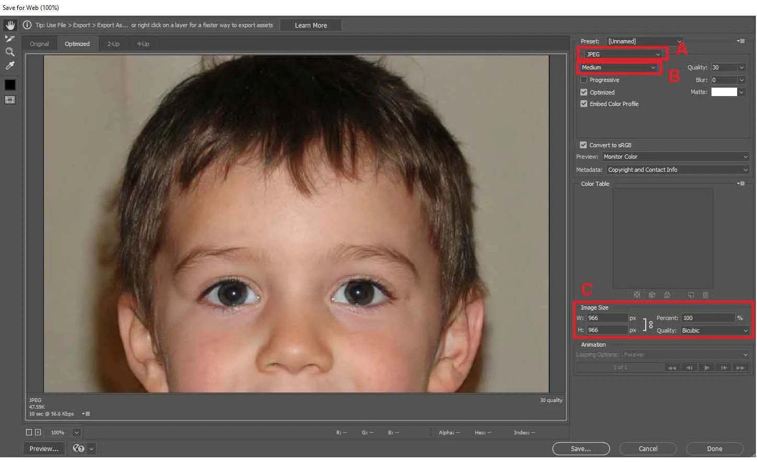Click the Cancel button
This screenshot has height=462, width=757.
tap(648, 448)
